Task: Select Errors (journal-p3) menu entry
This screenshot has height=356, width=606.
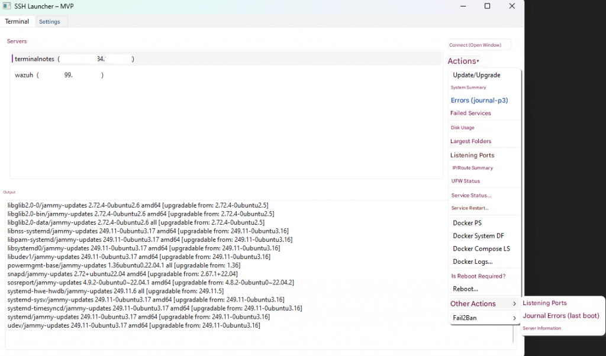Action: [x=479, y=101]
